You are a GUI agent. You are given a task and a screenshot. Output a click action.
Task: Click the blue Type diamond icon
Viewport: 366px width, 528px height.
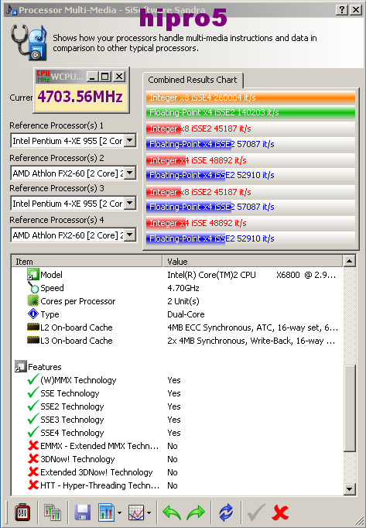33,314
